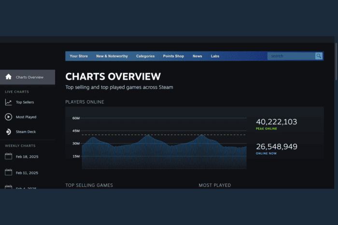Click the home icon beside Charts Overview
Viewport: 338px width, 225px height.
pyautogui.click(x=8, y=77)
